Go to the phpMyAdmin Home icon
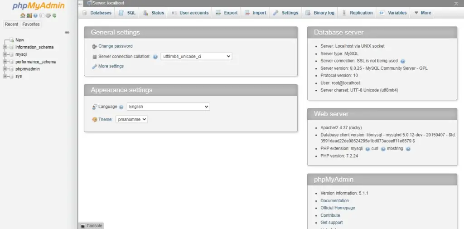 click(23, 16)
